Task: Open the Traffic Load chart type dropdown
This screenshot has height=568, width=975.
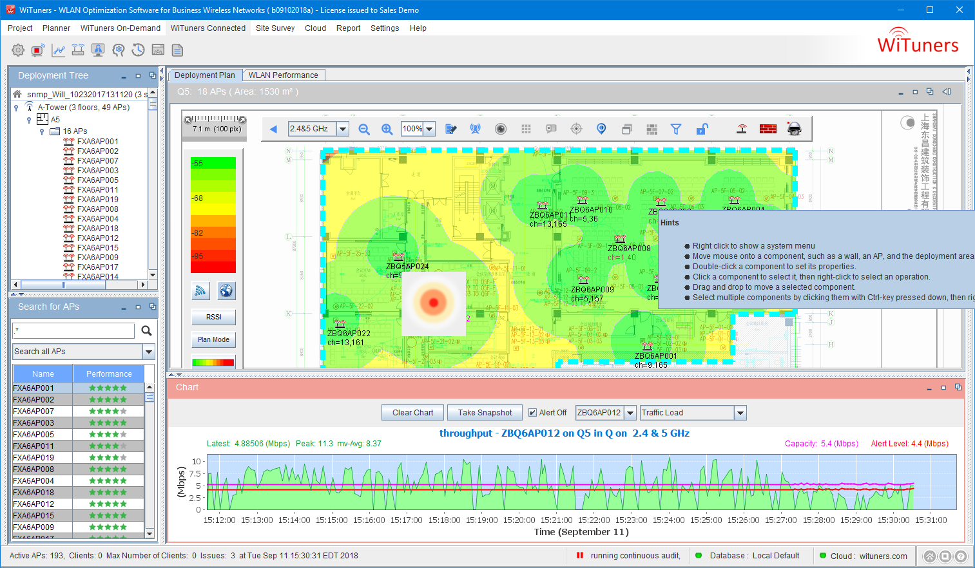Action: [x=740, y=413]
